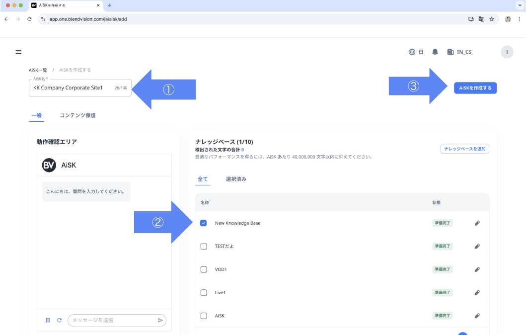Image resolution: width=526 pixels, height=335 pixels.
Task: Click 準備完了 status of New Knowledge Base
Action: tap(442, 223)
